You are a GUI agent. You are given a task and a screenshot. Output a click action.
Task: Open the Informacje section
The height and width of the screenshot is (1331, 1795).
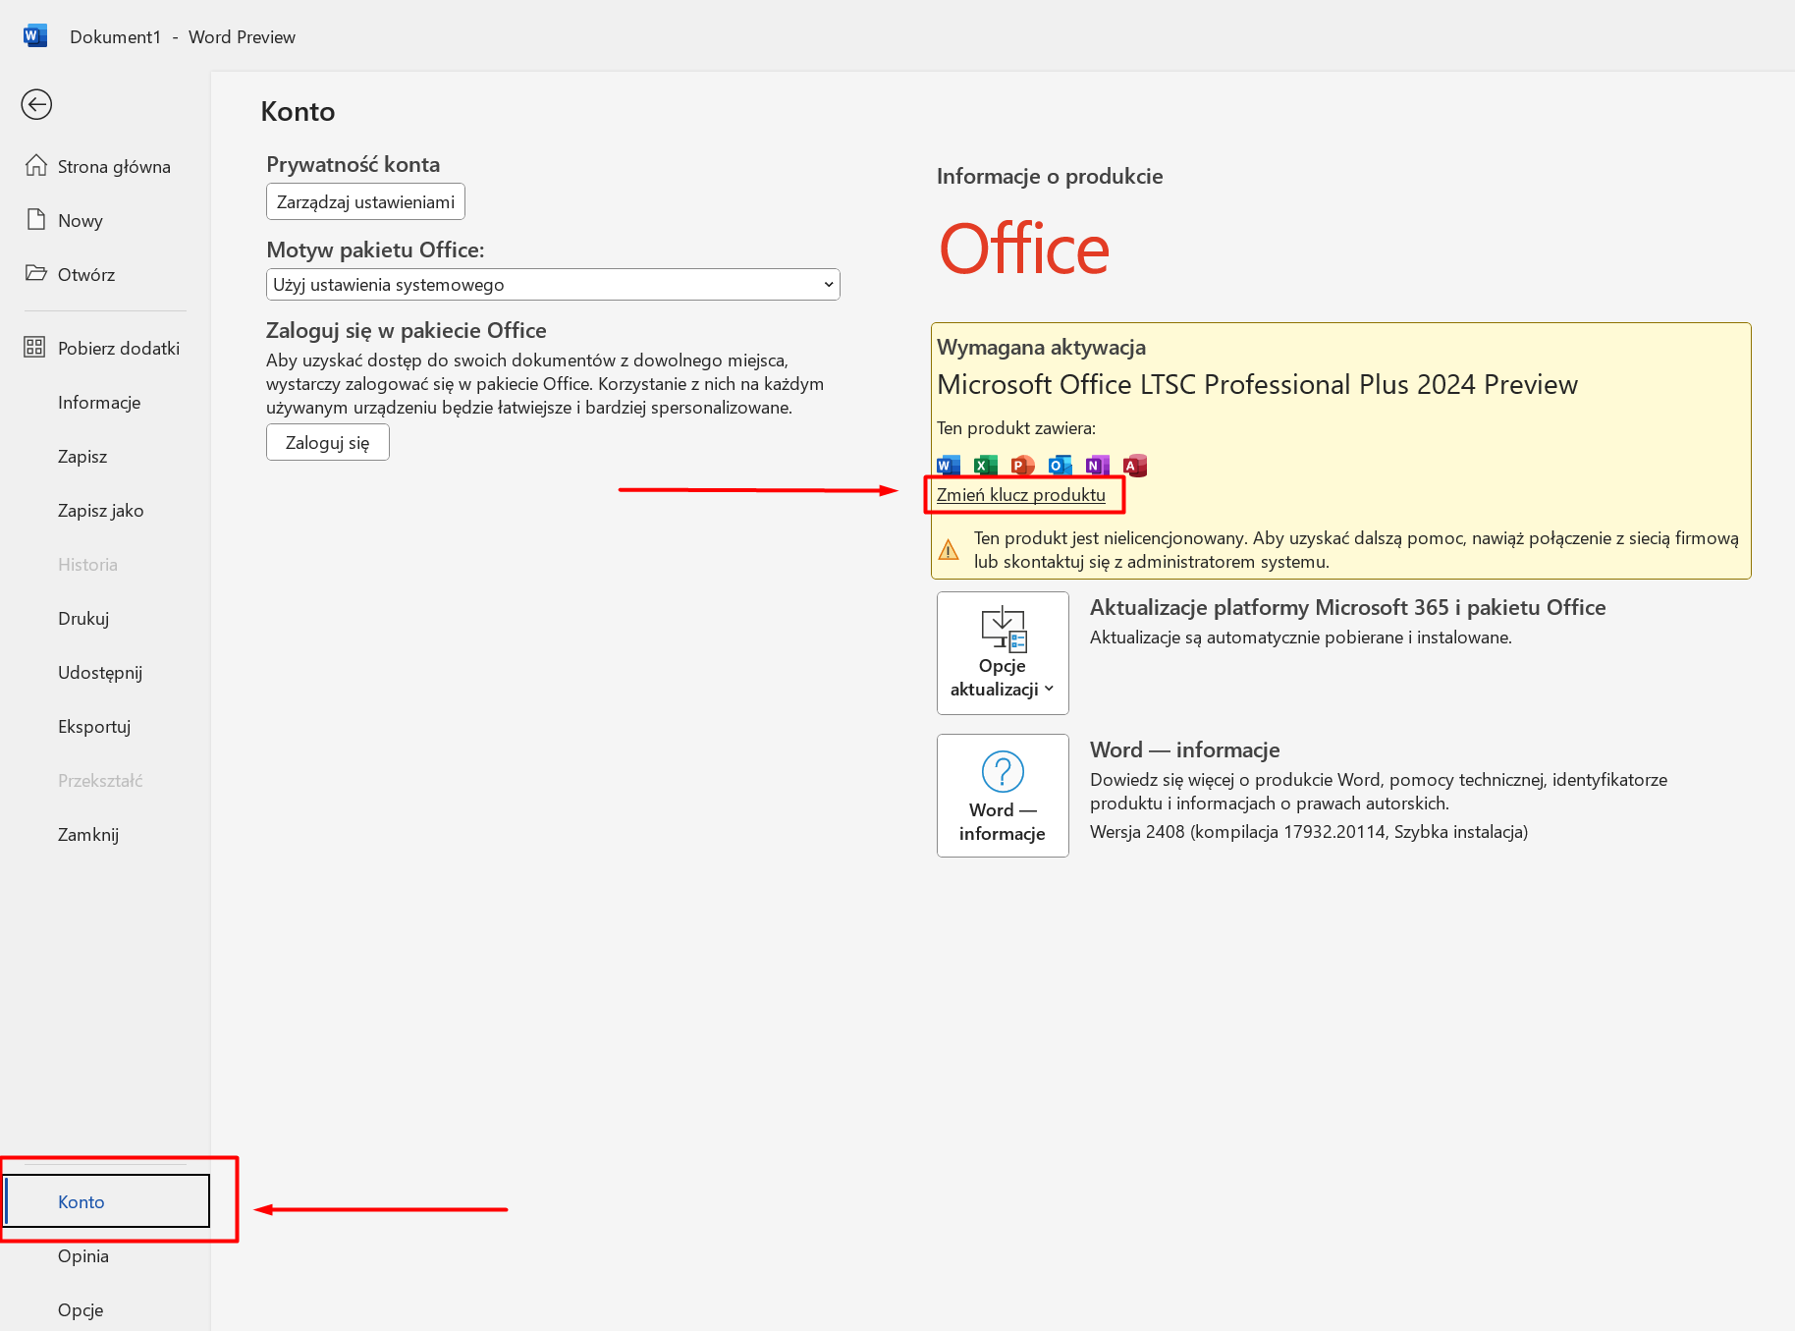[x=105, y=402]
